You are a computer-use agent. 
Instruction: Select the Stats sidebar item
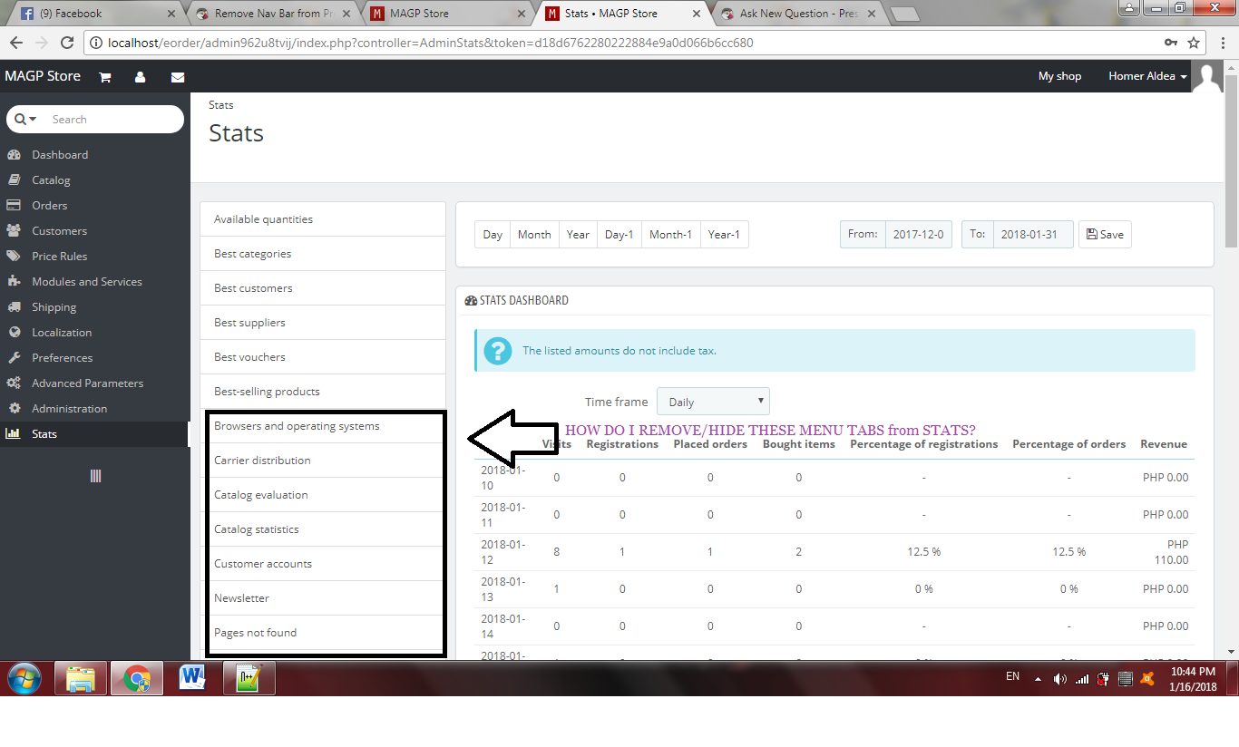point(95,434)
